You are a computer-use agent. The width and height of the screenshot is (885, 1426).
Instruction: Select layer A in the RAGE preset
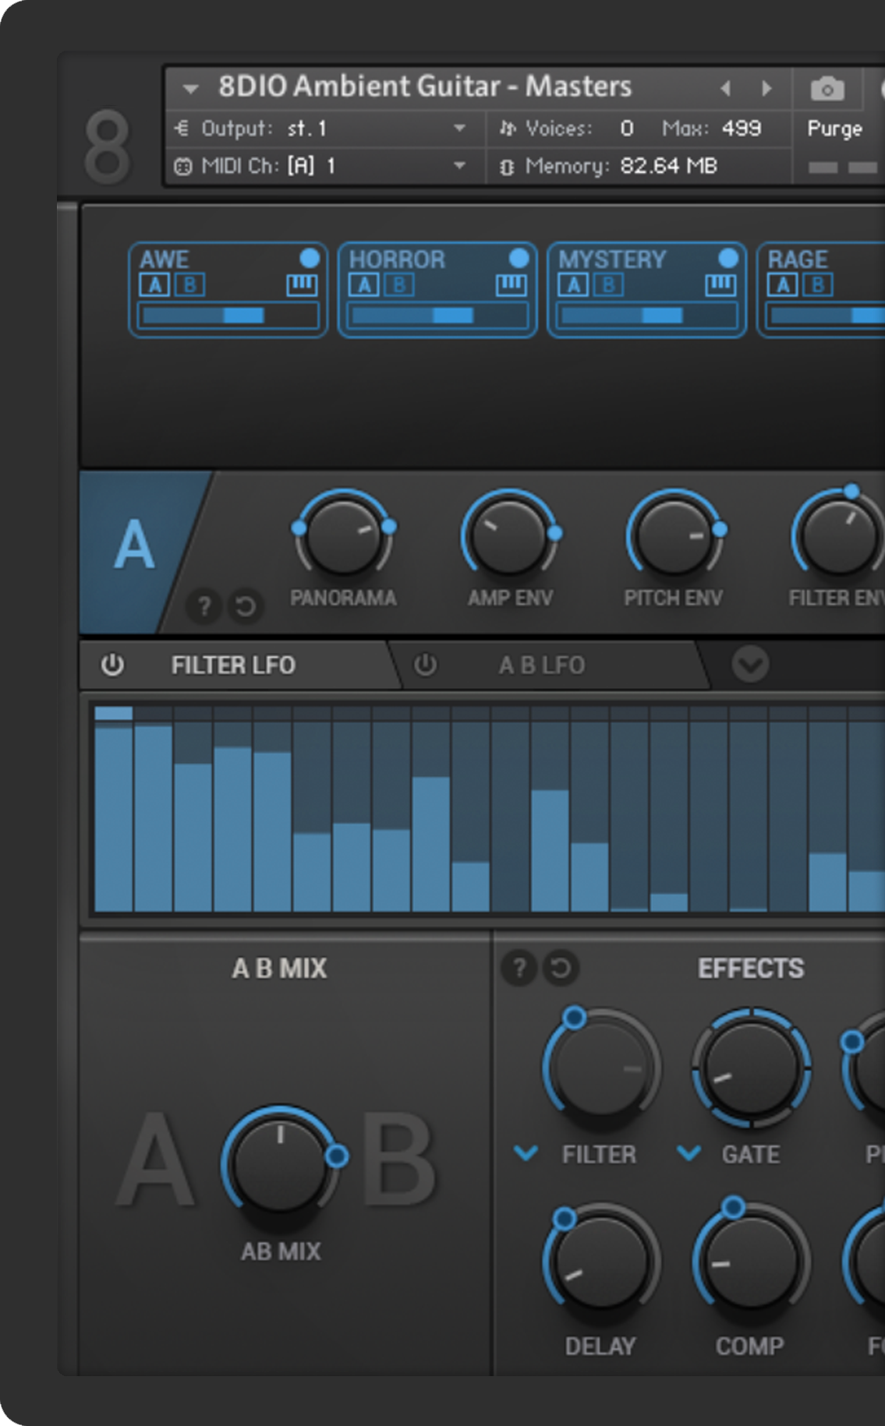783,285
